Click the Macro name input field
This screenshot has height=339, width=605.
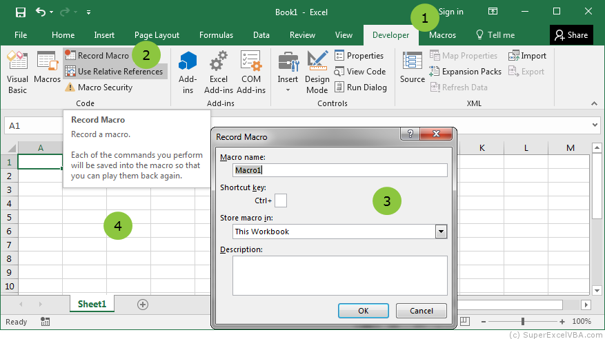(x=340, y=170)
